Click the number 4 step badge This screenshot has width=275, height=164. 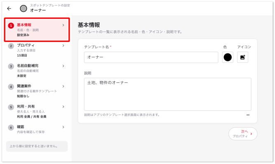coord(11,87)
